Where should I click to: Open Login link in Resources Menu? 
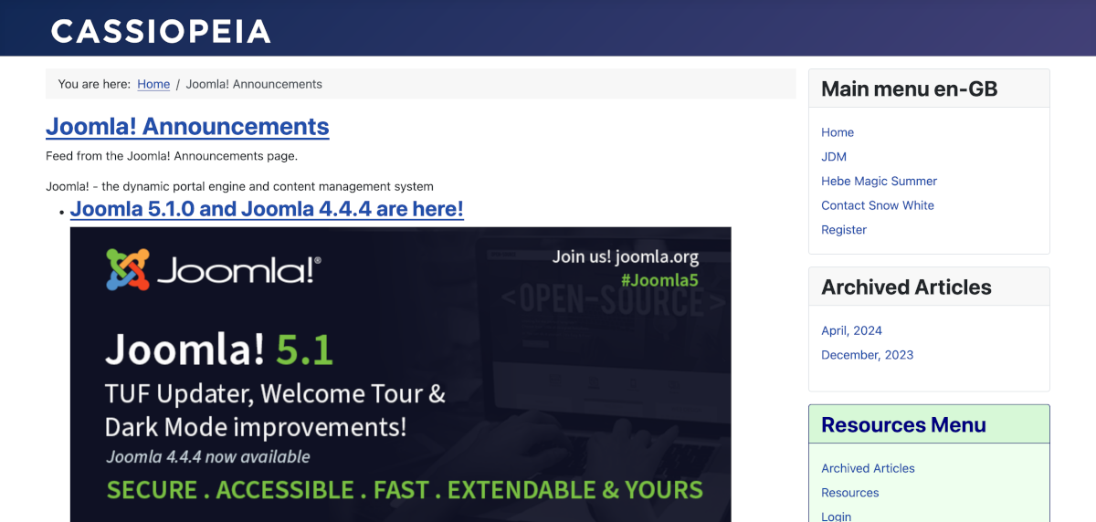836,517
